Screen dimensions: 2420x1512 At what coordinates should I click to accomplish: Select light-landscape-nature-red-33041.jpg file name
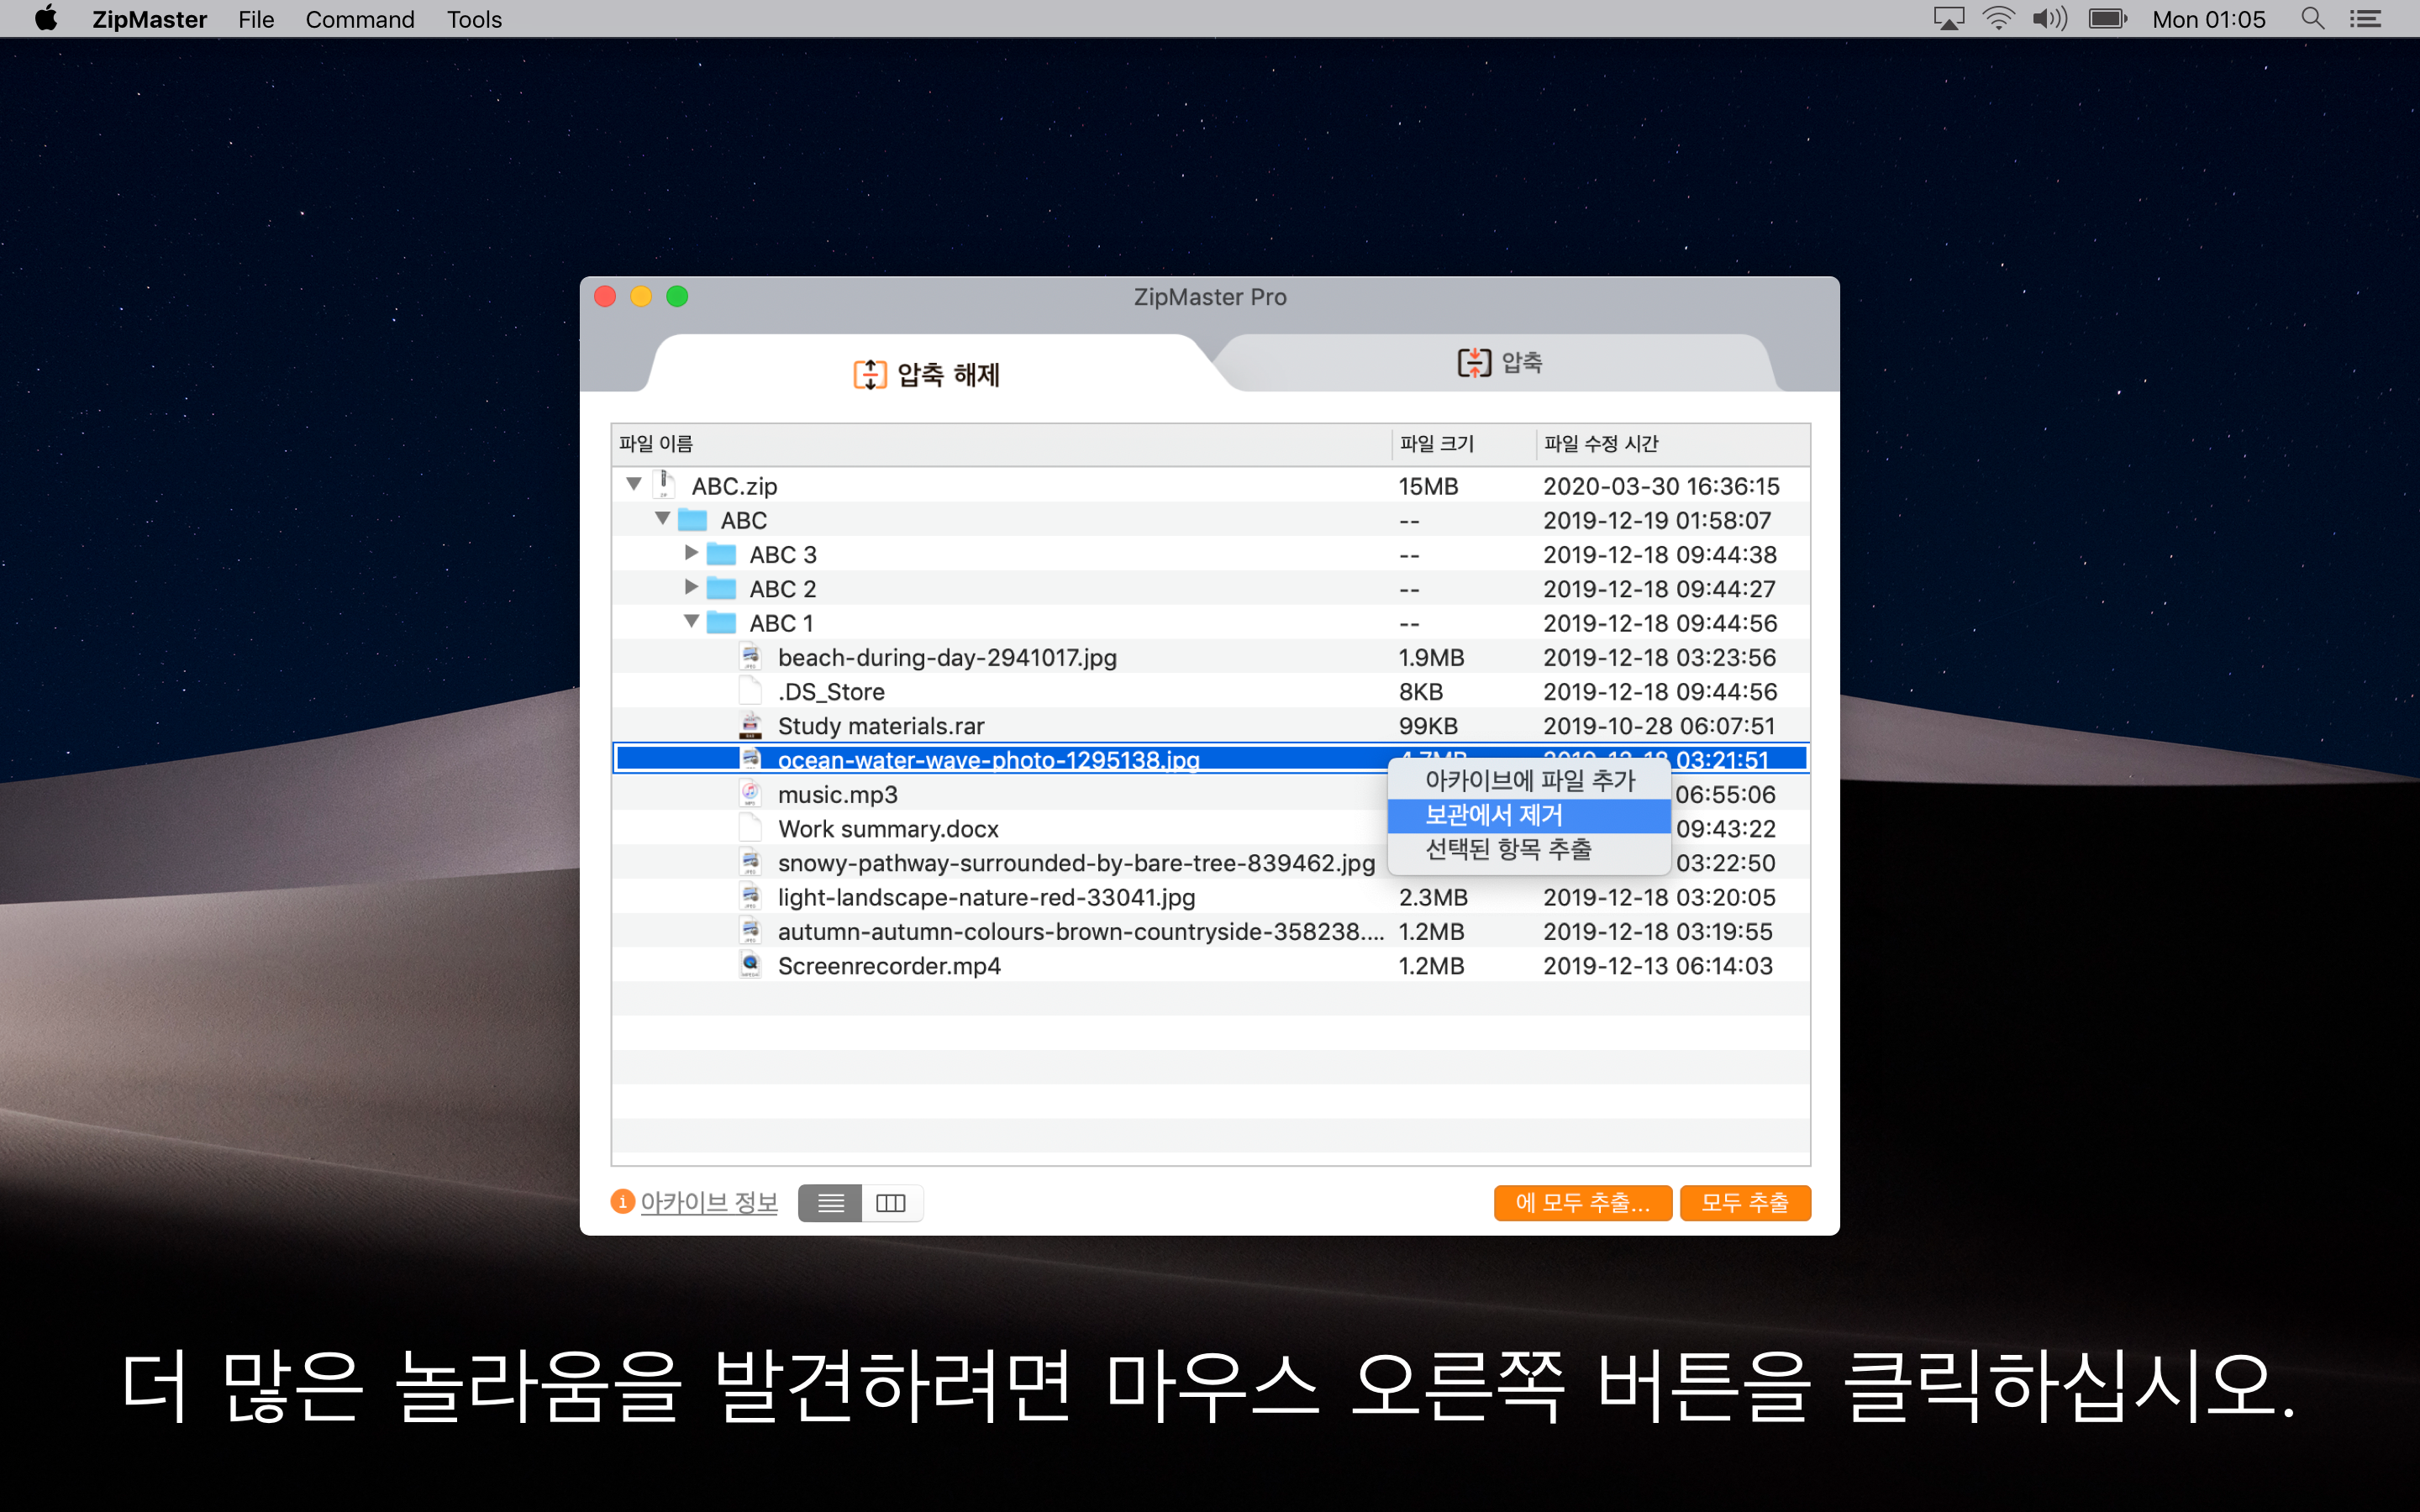point(986,897)
